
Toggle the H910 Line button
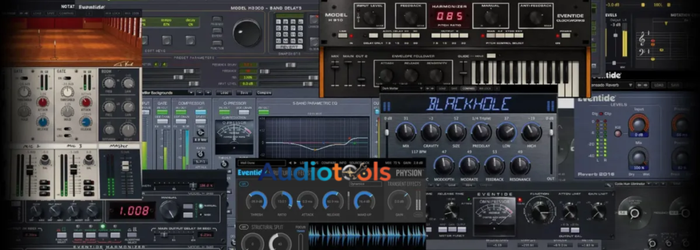coord(343,36)
